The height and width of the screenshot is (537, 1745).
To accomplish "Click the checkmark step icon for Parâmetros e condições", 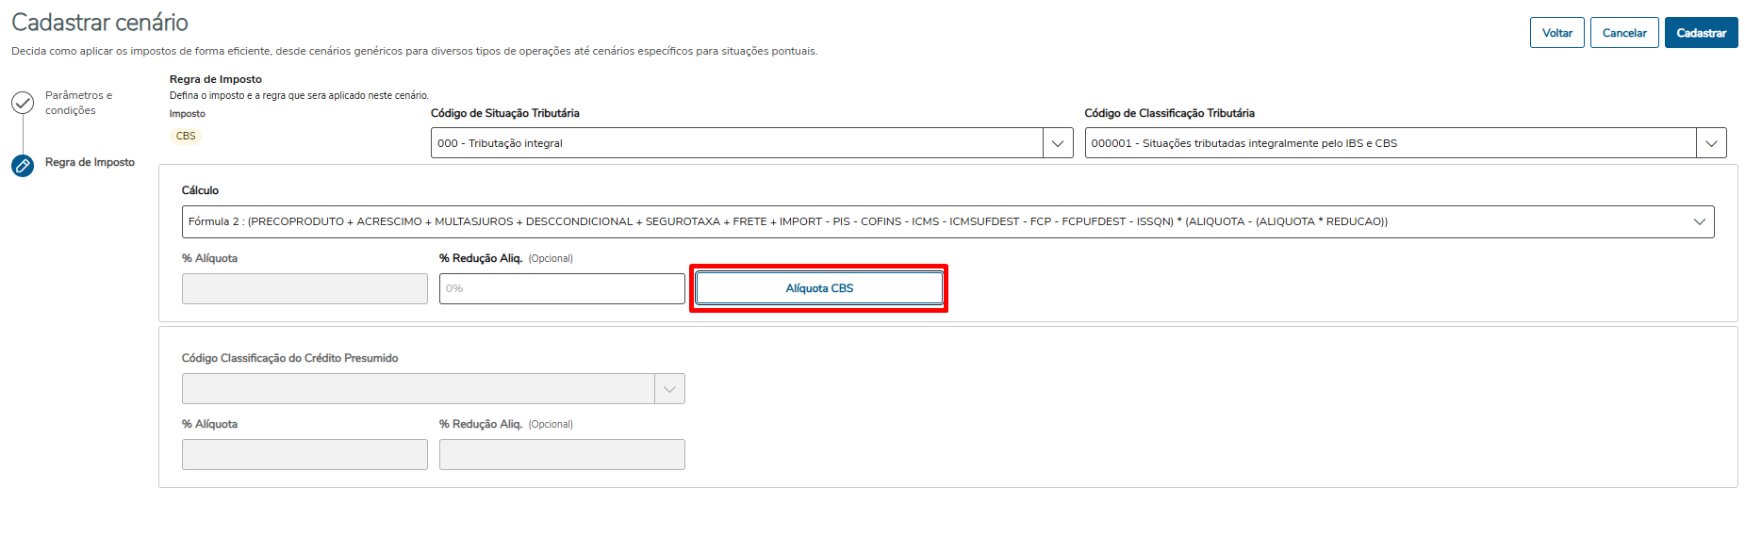I will (x=23, y=103).
